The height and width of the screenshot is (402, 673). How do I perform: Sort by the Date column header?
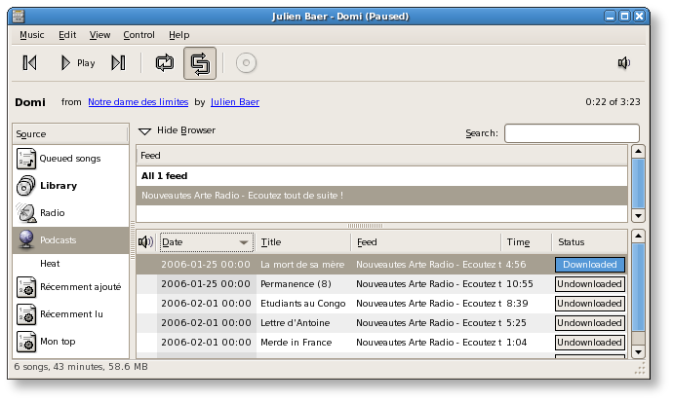[206, 242]
